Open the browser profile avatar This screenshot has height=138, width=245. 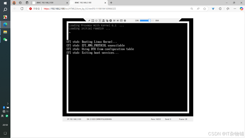tap(14, 3)
